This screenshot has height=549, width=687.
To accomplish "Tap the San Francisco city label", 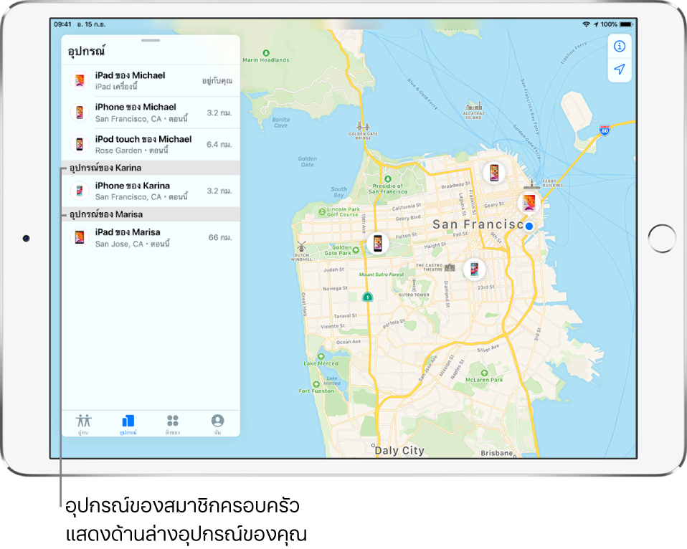I will click(x=478, y=224).
